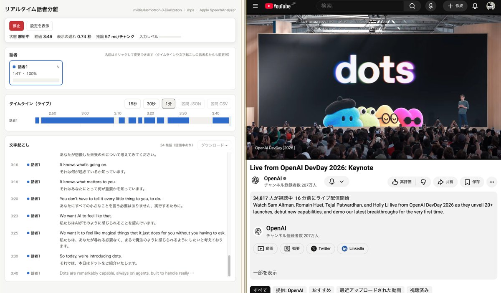Like the video with 高評価 button

(402, 182)
